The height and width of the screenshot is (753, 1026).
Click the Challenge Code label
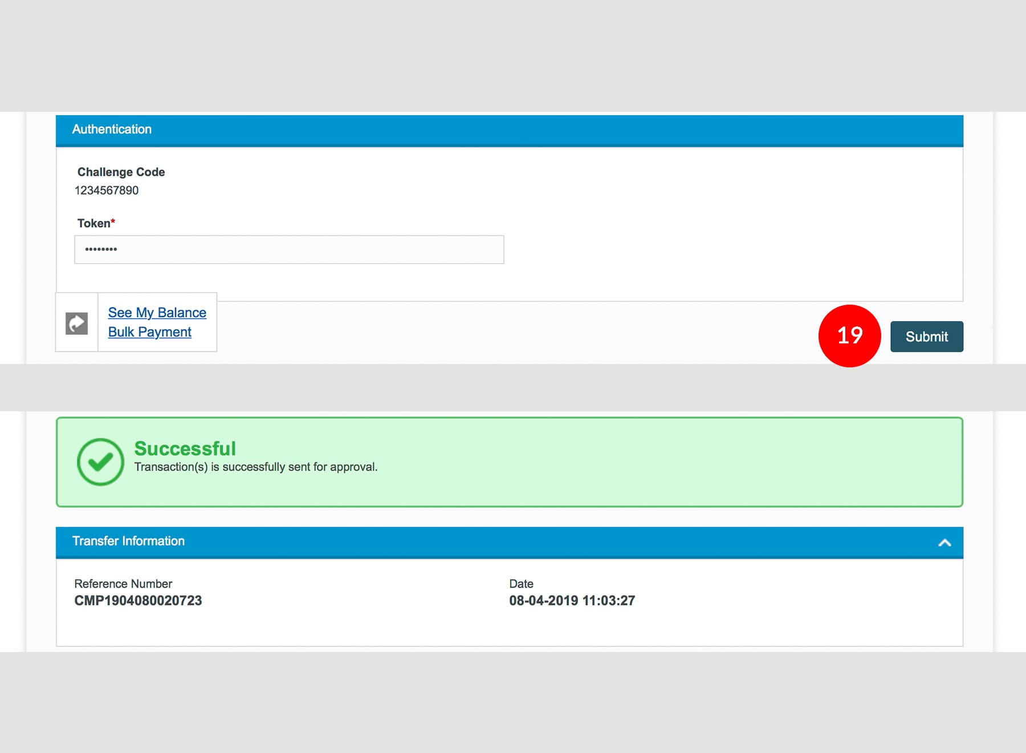(121, 172)
